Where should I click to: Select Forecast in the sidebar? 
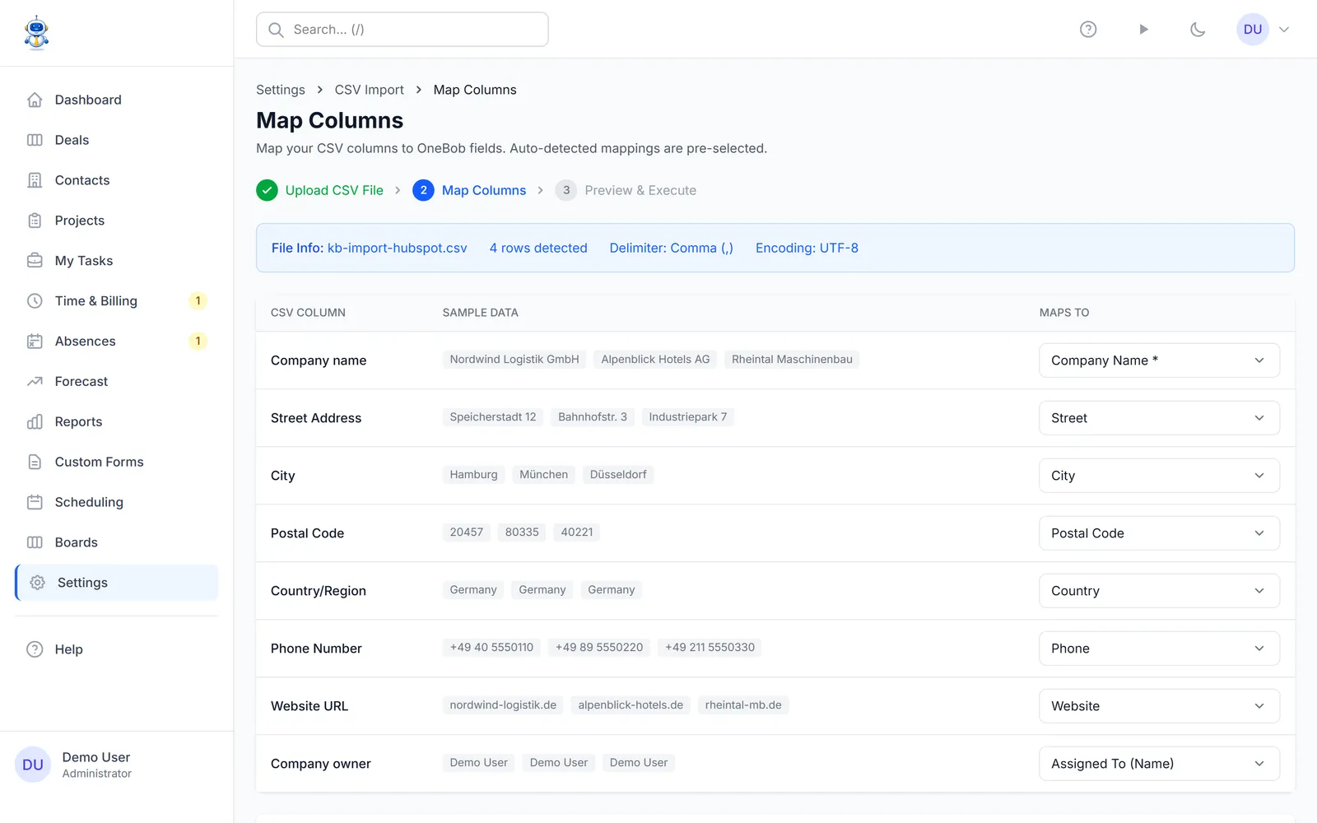(116, 382)
